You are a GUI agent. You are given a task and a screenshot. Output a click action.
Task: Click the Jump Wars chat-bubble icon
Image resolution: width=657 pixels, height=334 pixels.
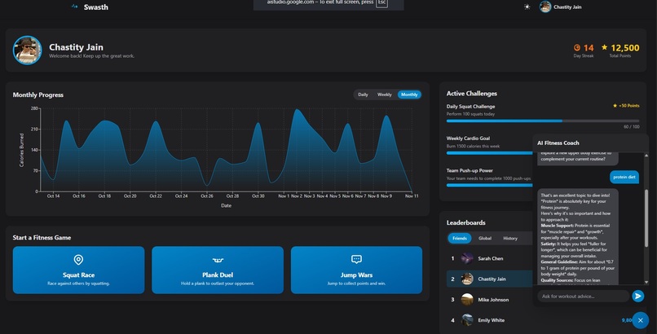coord(356,260)
